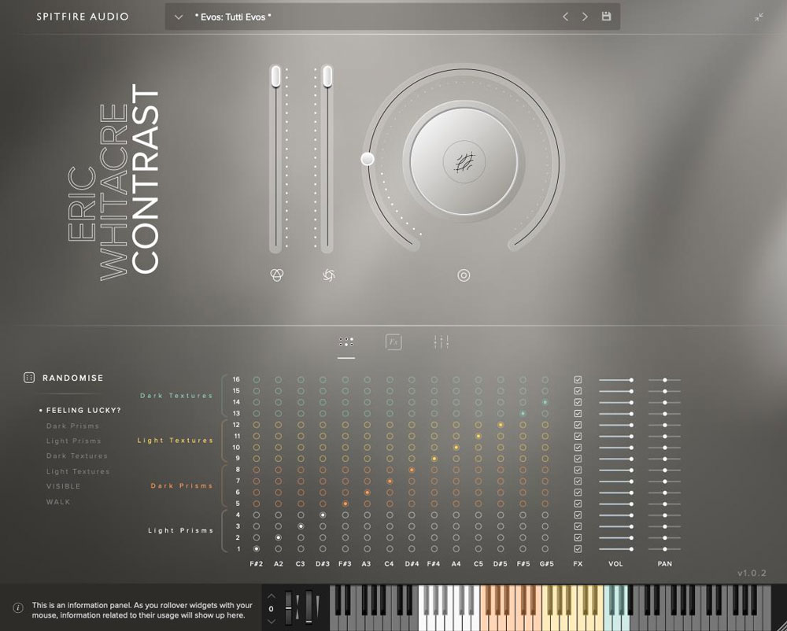The width and height of the screenshot is (787, 631).
Task: Toggle FX checkbox for row 12
Action: coord(578,425)
